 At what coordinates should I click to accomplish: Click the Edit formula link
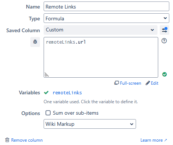pos(155,83)
